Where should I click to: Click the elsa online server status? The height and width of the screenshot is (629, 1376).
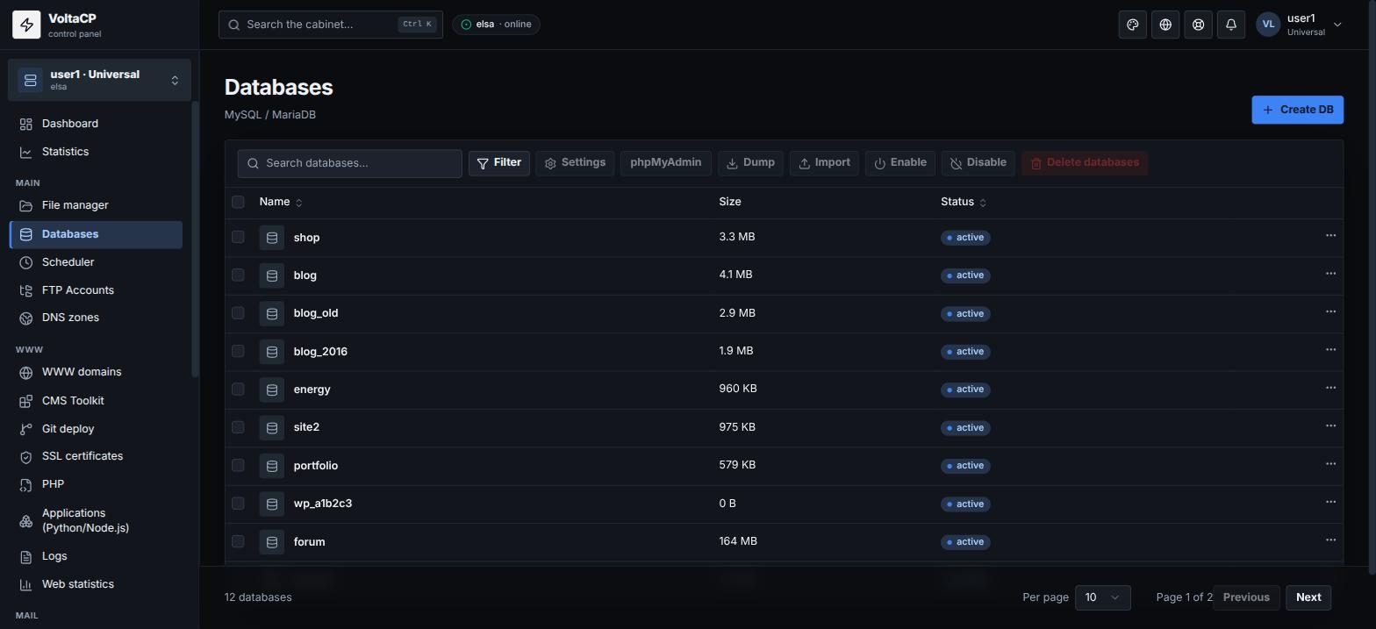(x=496, y=25)
